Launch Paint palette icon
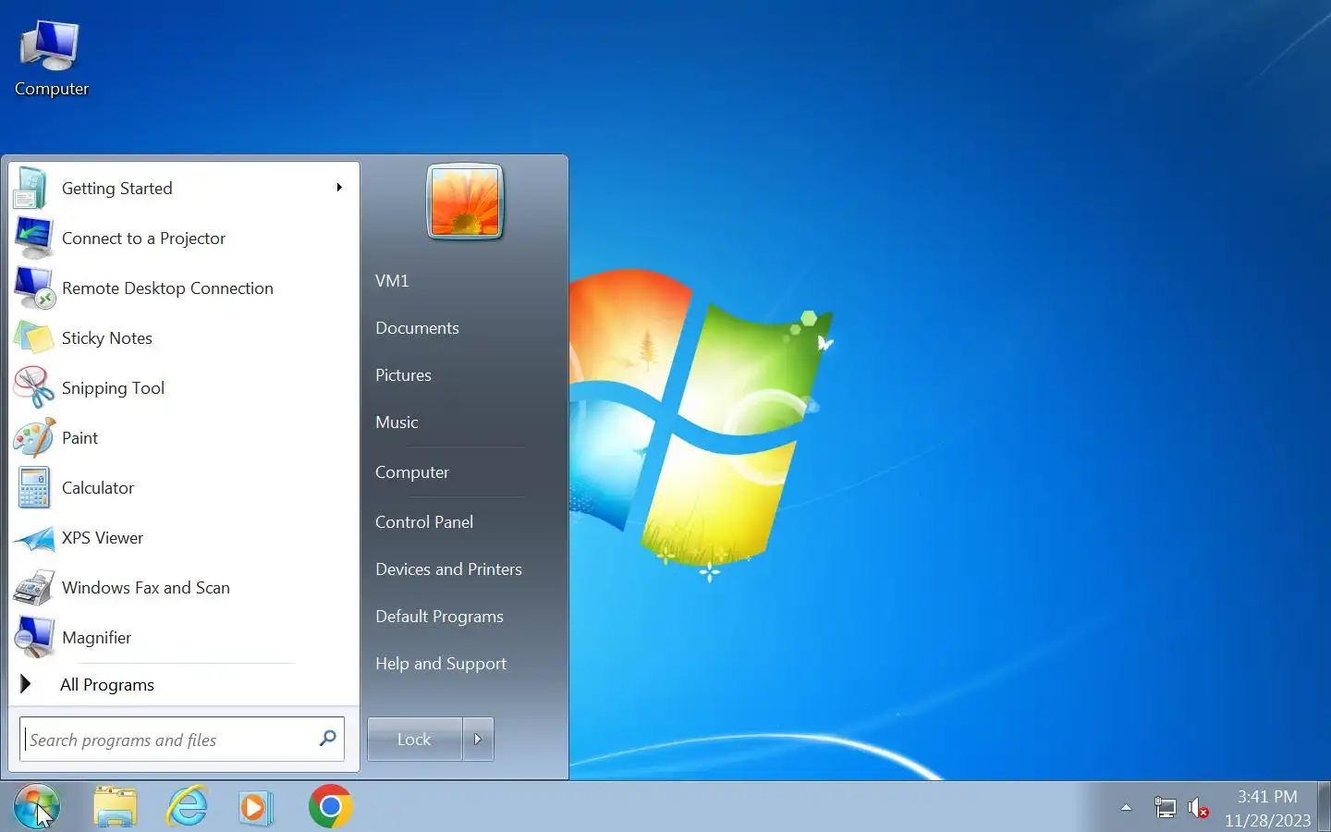1331x832 pixels. (33, 438)
